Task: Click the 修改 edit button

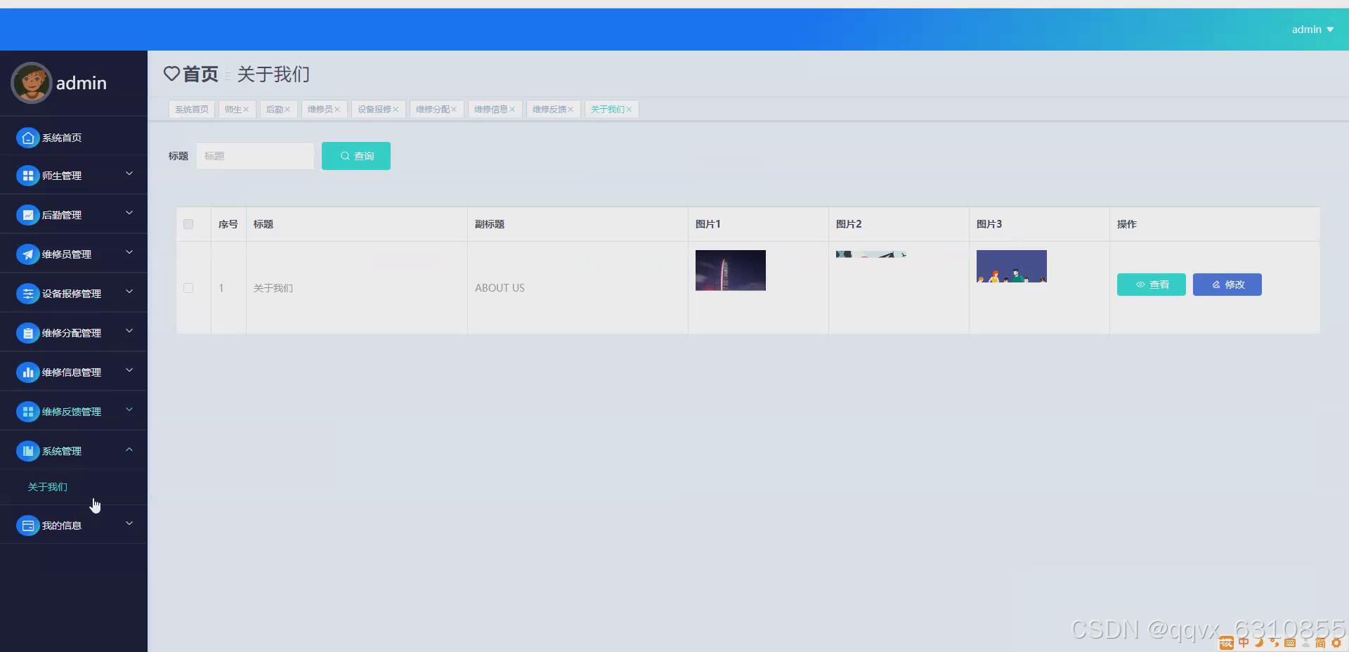Action: click(x=1227, y=285)
